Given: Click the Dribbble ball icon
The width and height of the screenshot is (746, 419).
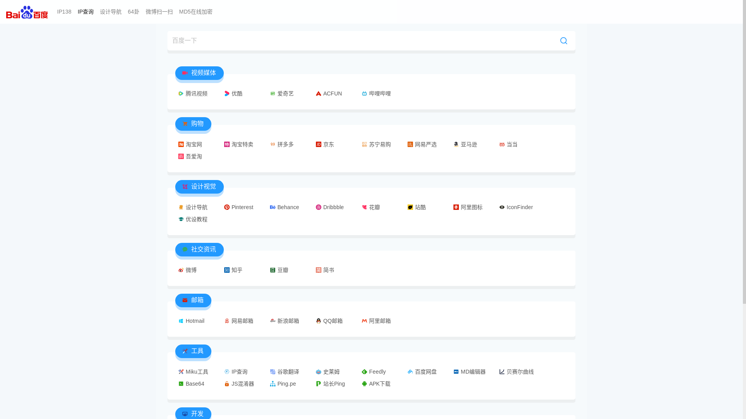Looking at the screenshot, I should 319,207.
